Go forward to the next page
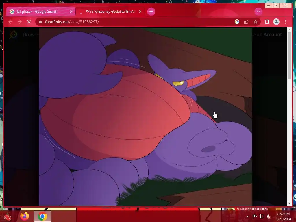This screenshot has height=222, width=296. (x=20, y=22)
